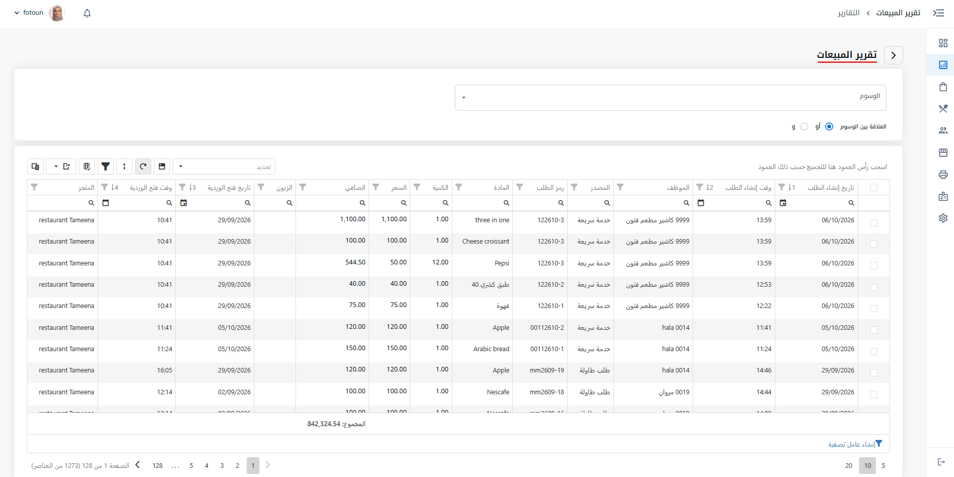
Task: Click the filter funnel on المتجر column
Action: tap(34, 187)
